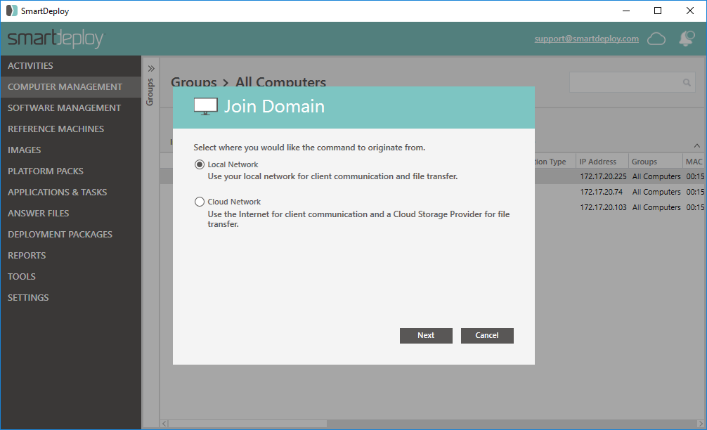Go to Settings in sidebar
The image size is (707, 430).
pos(71,297)
